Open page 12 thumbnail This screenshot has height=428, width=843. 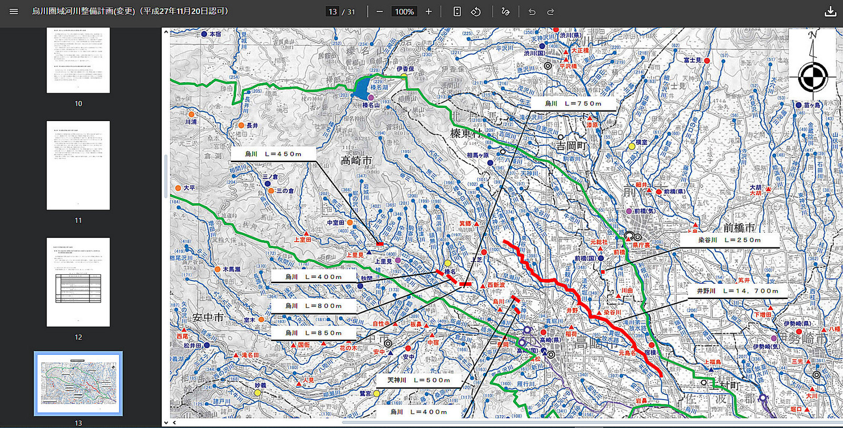tap(78, 282)
